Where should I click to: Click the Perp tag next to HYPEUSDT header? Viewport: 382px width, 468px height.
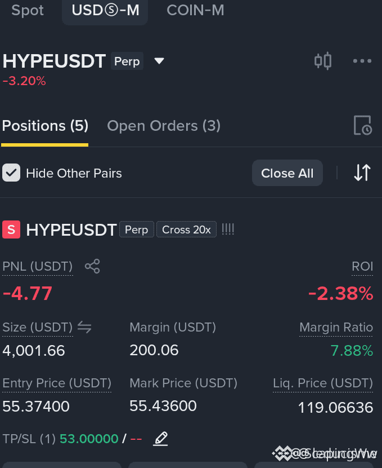point(127,61)
